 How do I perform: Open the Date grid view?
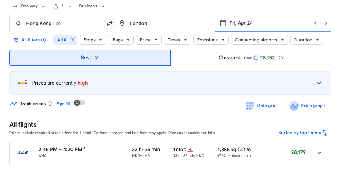(261, 105)
